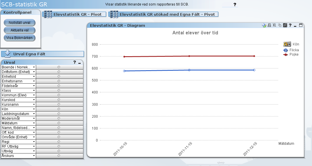Click the 2011-12-15 axis label
The image size is (312, 166).
[x=250, y=149]
